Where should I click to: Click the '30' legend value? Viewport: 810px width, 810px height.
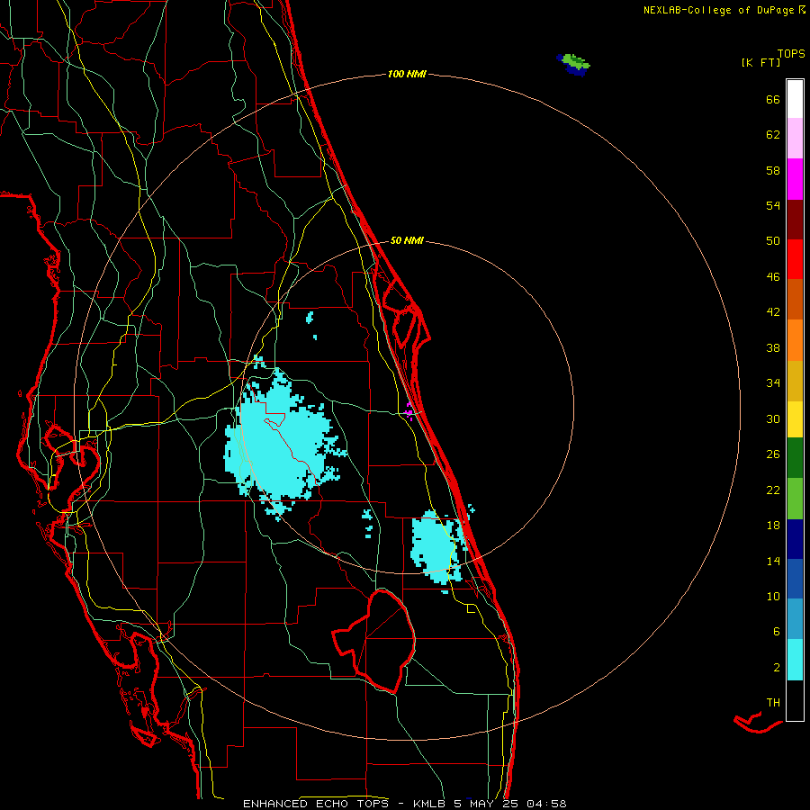point(773,418)
